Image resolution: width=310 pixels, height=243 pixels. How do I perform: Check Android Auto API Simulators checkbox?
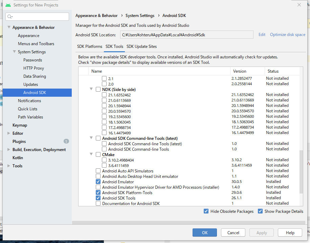(x=98, y=171)
